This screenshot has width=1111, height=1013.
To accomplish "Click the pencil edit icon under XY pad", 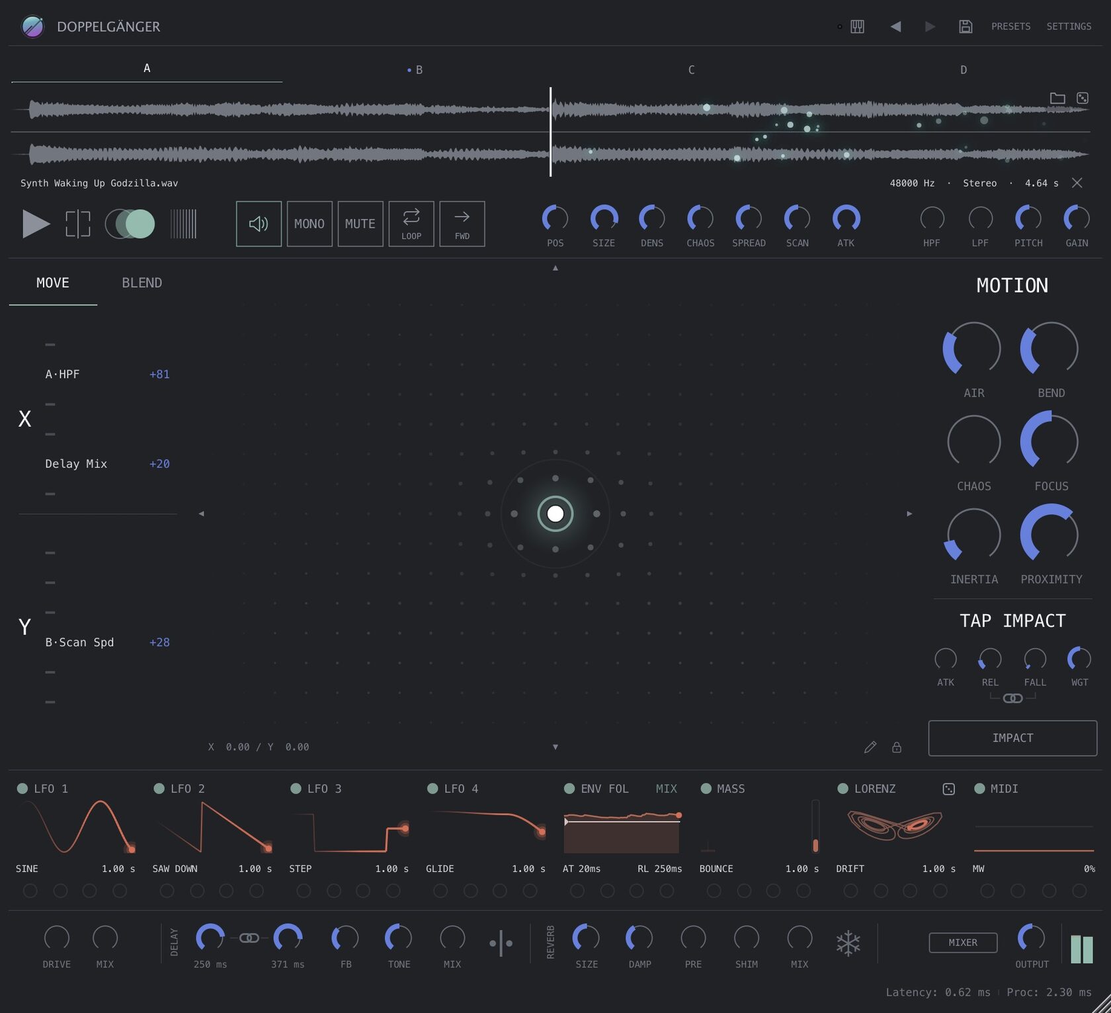I will click(x=870, y=747).
